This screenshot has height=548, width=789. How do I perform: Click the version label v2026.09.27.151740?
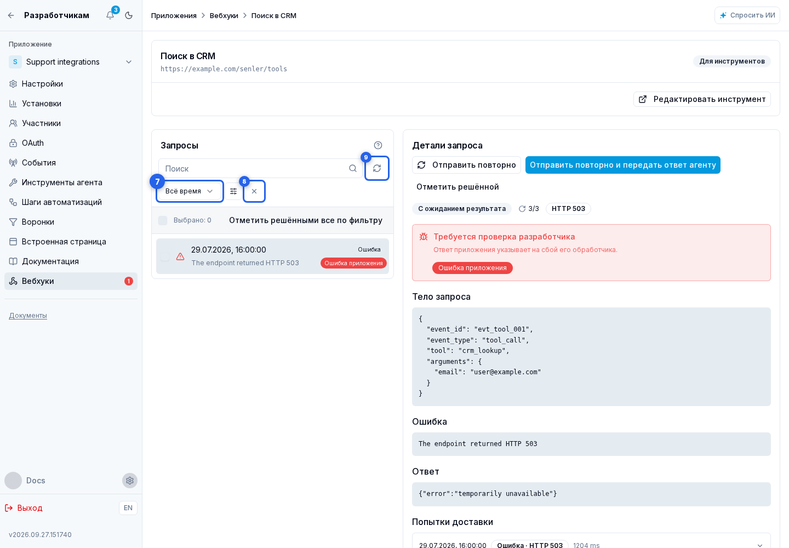click(40, 535)
